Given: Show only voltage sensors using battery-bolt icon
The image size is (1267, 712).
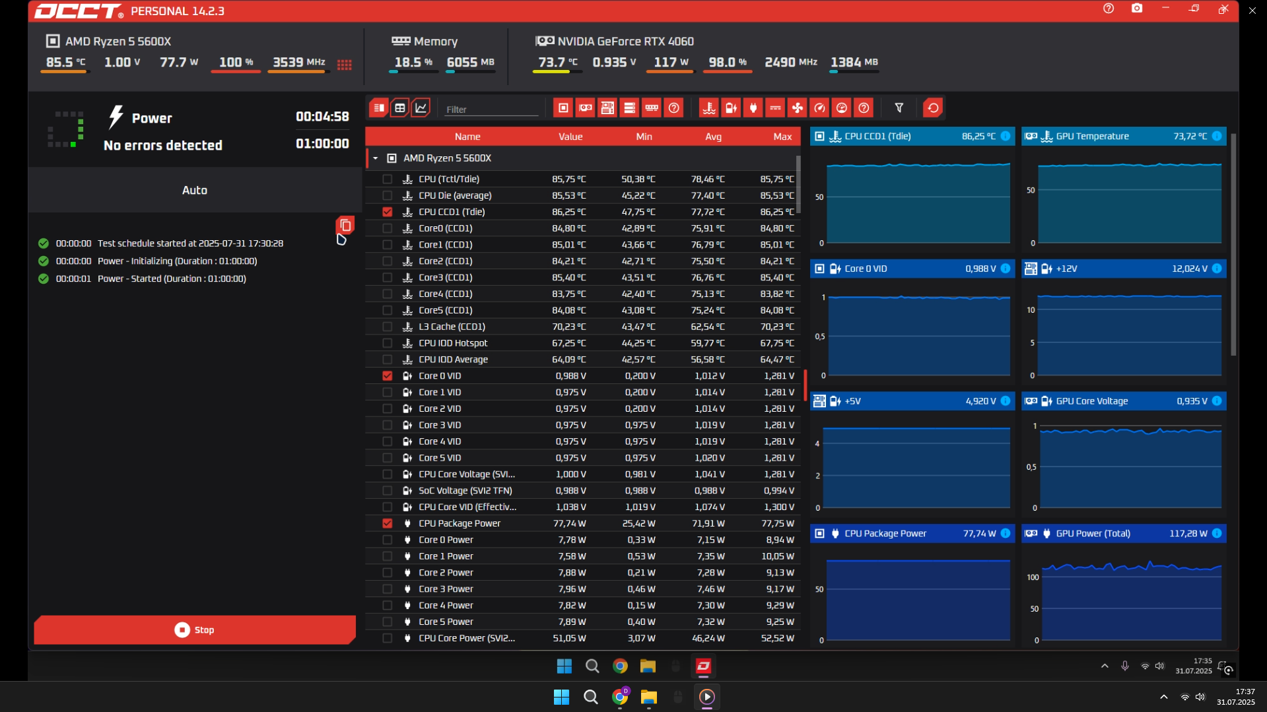Looking at the screenshot, I should pos(731,108).
